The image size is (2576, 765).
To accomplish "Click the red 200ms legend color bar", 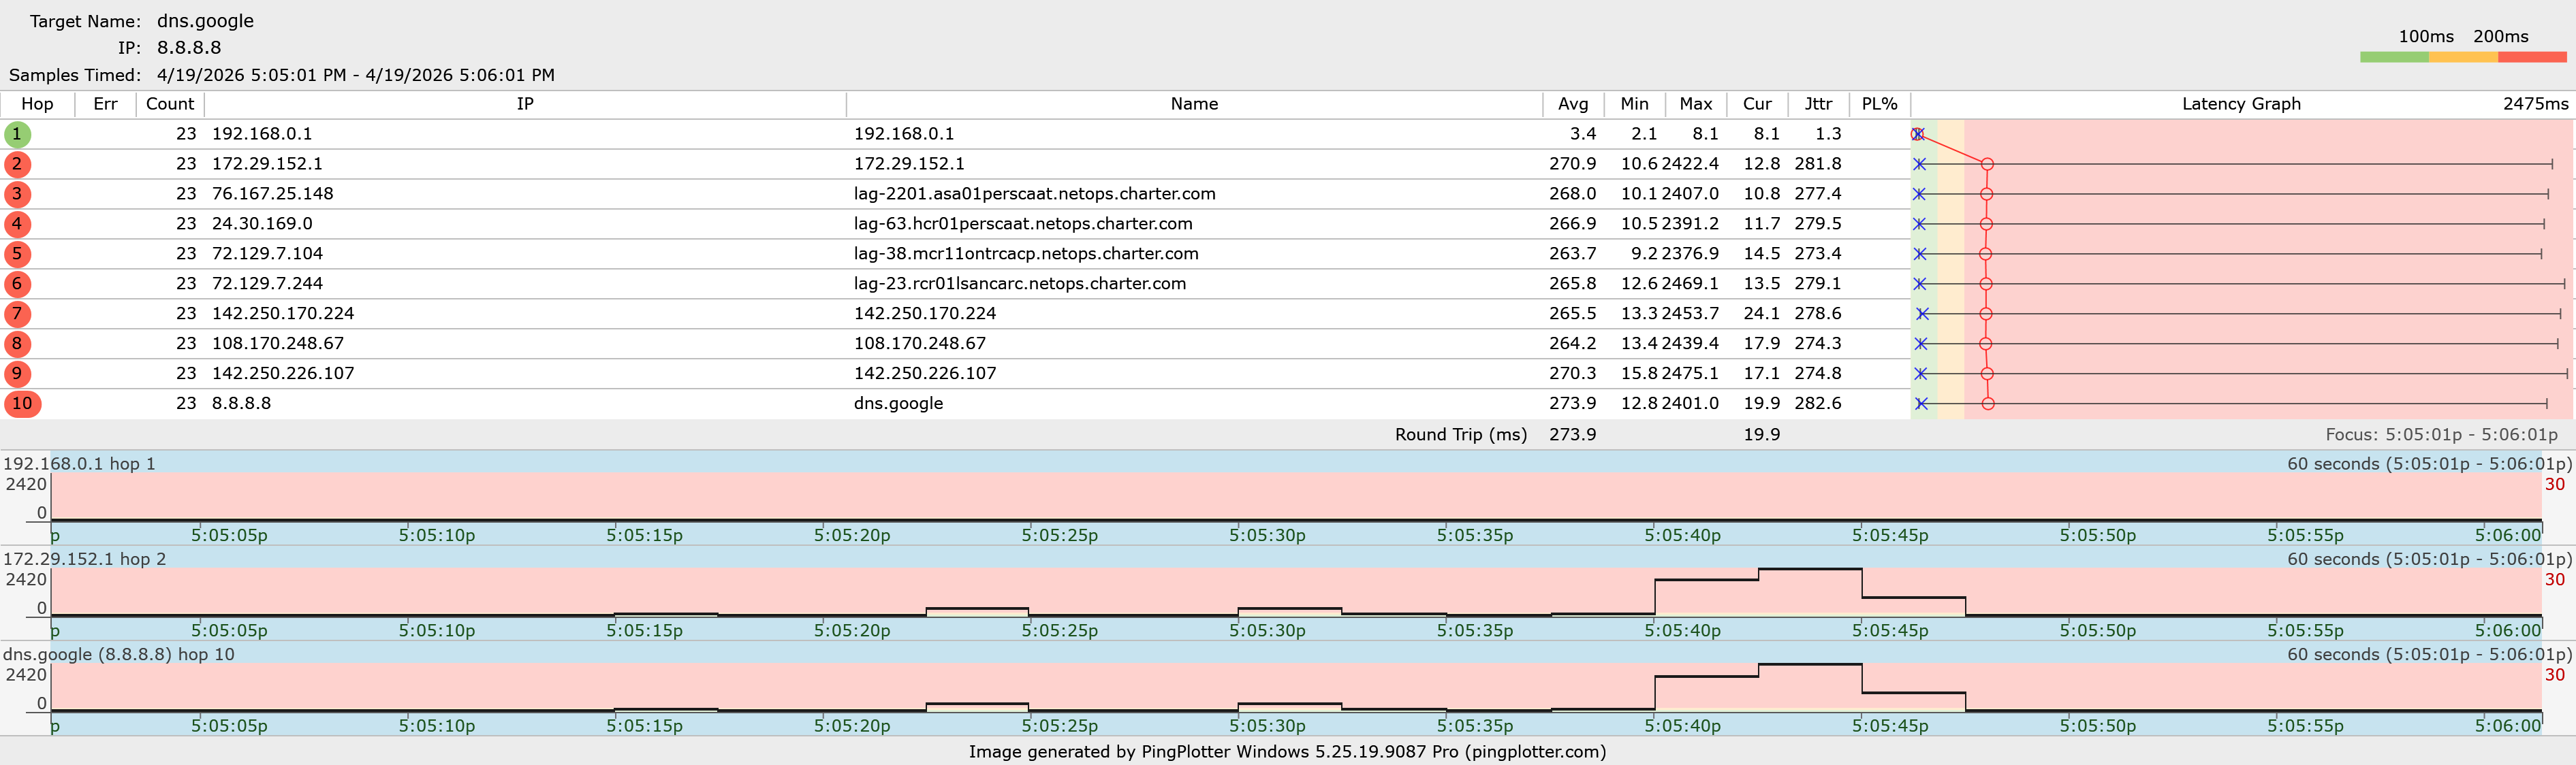I will point(2531,58).
